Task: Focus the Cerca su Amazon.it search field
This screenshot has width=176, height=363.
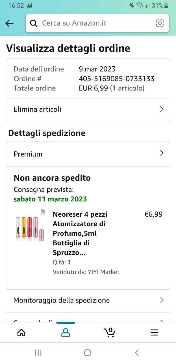Action: pyautogui.click(x=97, y=23)
